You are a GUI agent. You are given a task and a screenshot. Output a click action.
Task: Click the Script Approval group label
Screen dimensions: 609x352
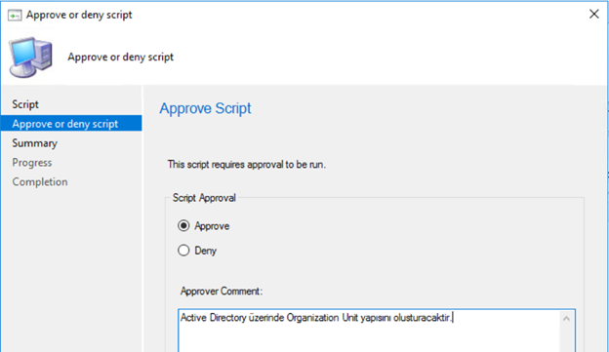tap(204, 198)
